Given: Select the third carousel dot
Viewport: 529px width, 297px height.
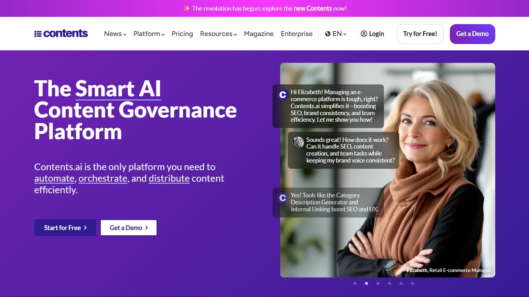Looking at the screenshot, I should point(378,283).
